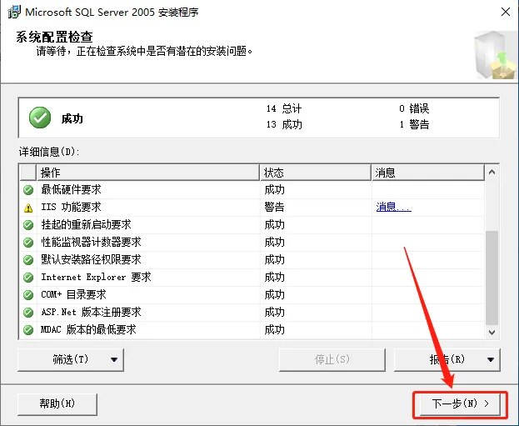
Task: Sort by the 消息 column header
Action: click(428, 173)
